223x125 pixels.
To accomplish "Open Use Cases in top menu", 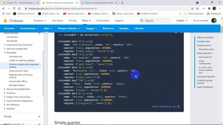I will click(x=57, y=20).
